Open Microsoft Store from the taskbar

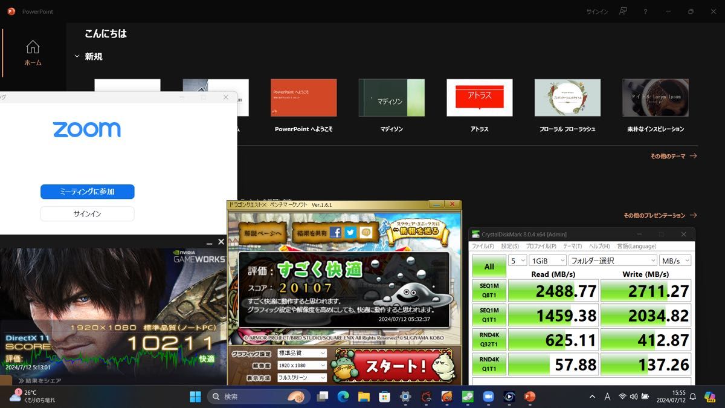coord(384,397)
